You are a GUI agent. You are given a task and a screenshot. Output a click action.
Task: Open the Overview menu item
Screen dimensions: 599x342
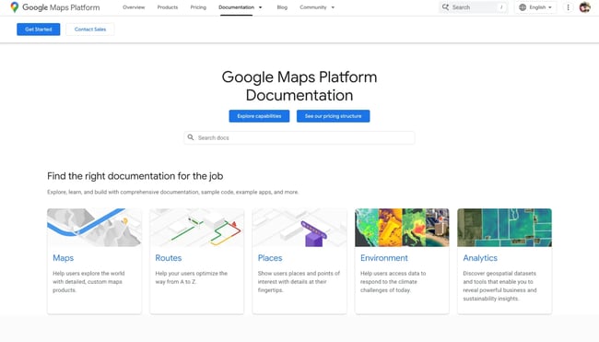point(134,7)
